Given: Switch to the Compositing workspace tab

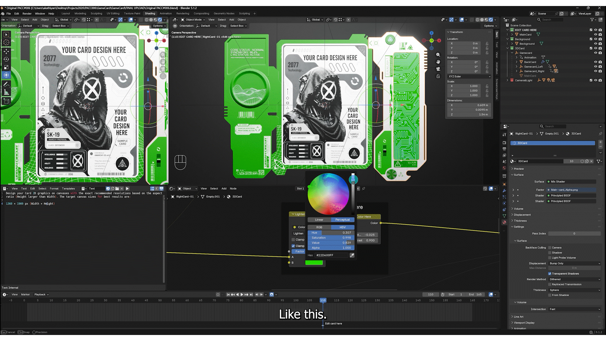Looking at the screenshot, I should (201, 14).
